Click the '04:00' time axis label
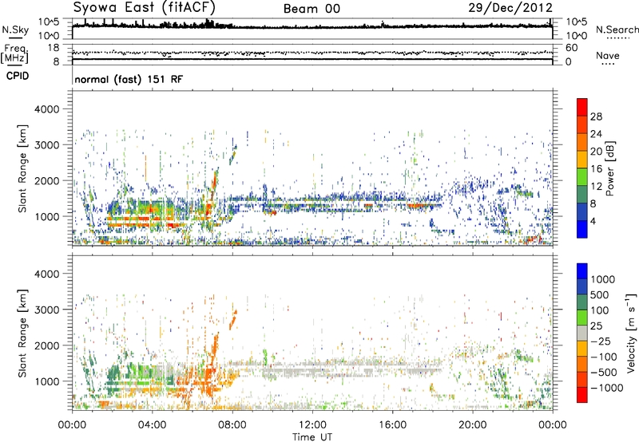The height and width of the screenshot is (442, 639). (152, 425)
